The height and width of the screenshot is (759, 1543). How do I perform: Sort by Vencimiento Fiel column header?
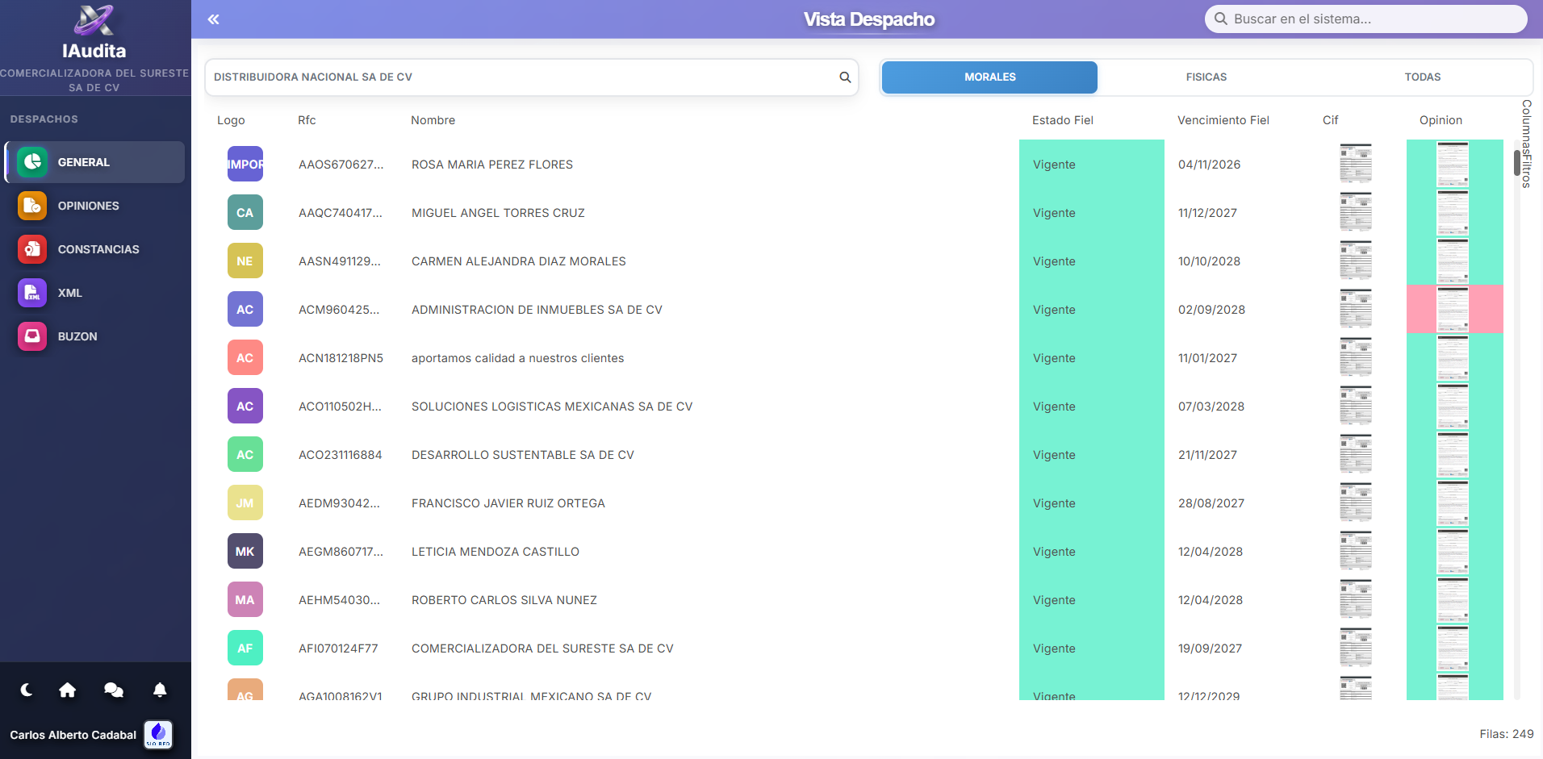coord(1223,120)
